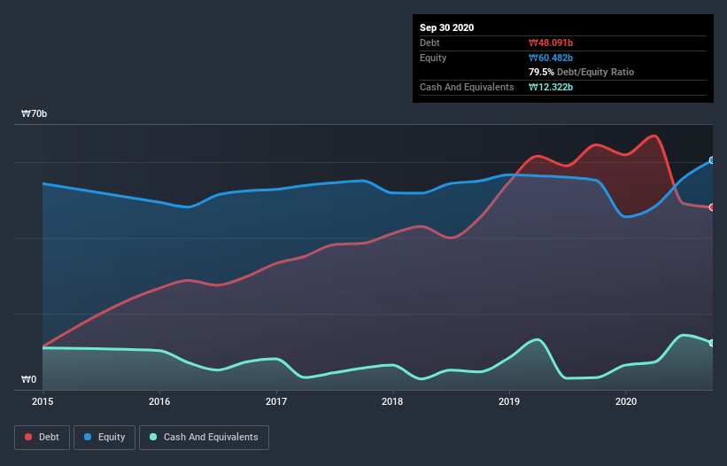This screenshot has height=466, width=727.
Task: Click the ₩48.091b debt value
Action: [x=551, y=43]
